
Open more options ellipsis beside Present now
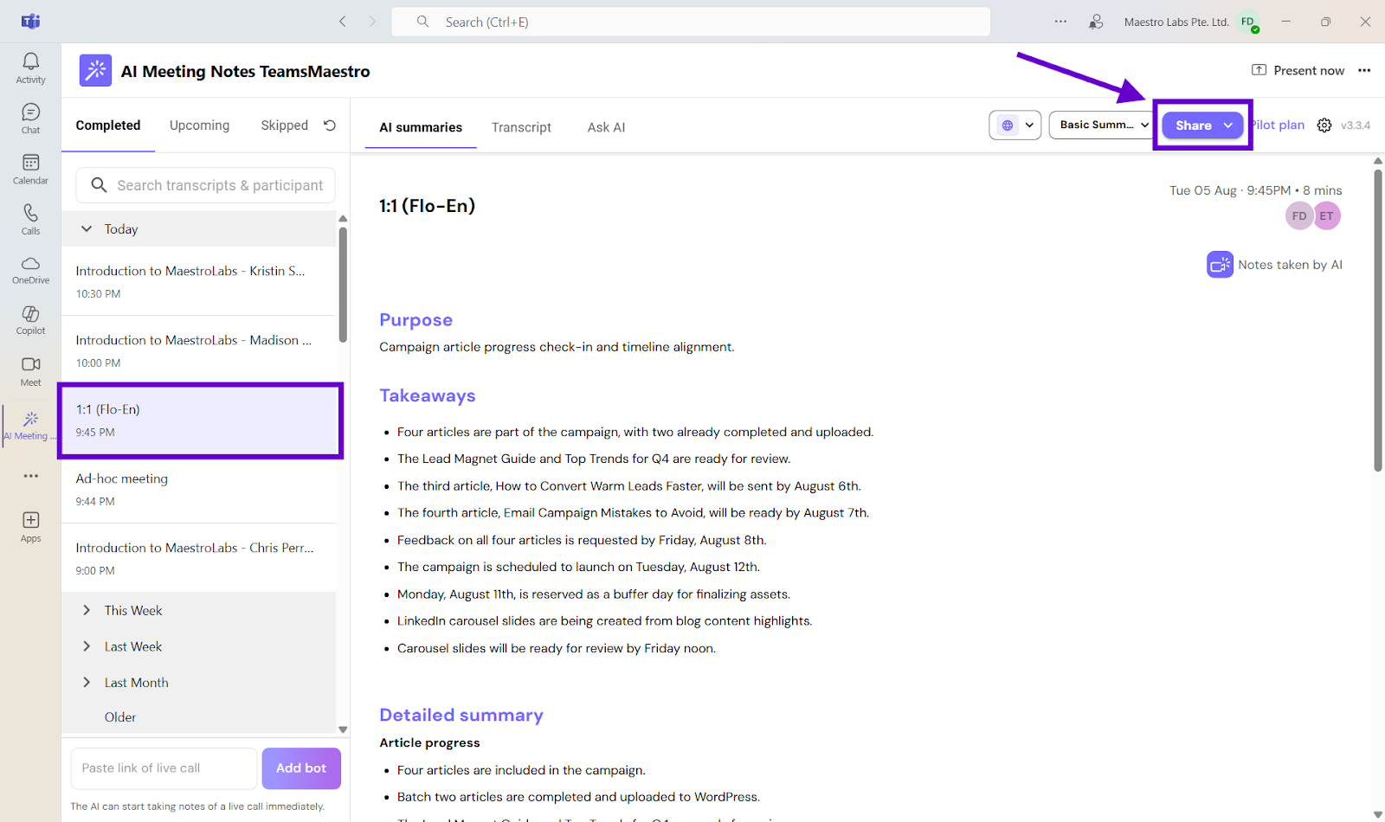click(1364, 71)
